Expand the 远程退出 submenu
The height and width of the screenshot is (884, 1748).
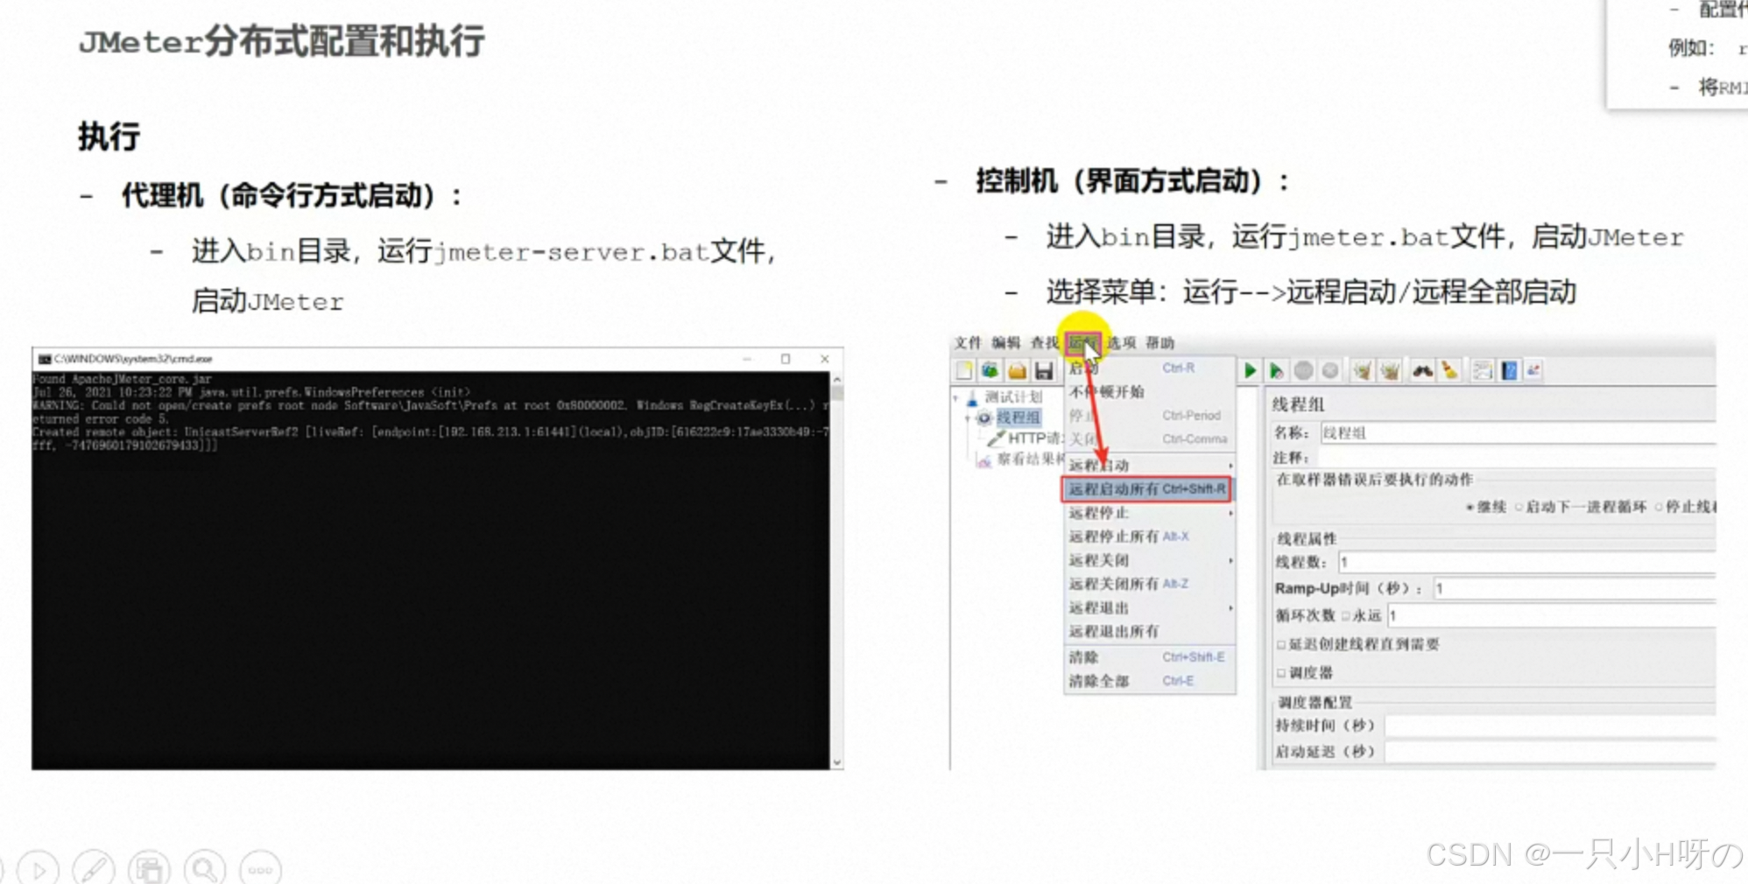pos(1149,607)
